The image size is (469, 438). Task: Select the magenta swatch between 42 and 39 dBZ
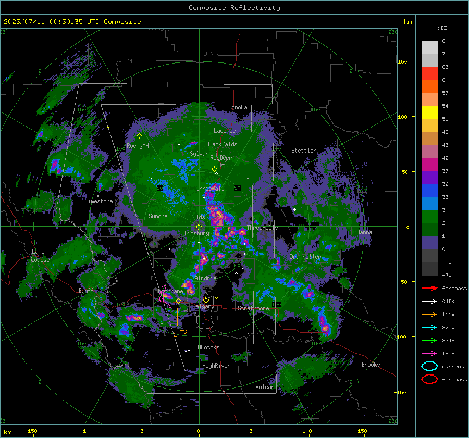(x=429, y=165)
